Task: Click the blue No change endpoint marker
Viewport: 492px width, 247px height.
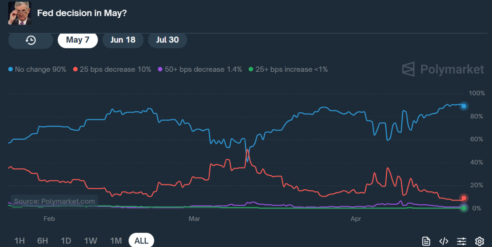Action: pos(464,106)
